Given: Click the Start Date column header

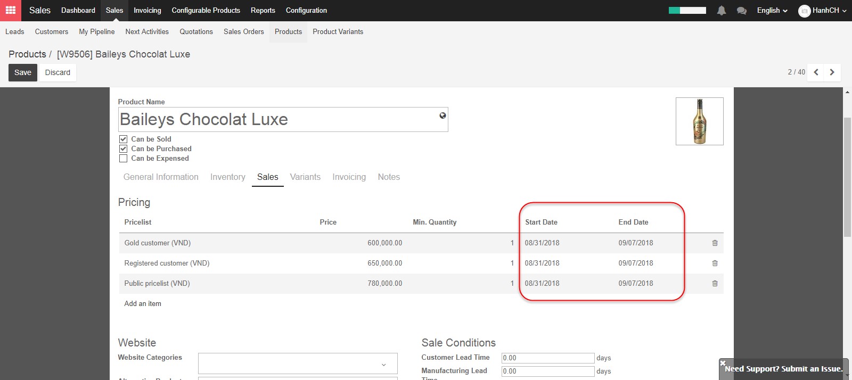Looking at the screenshot, I should (x=542, y=222).
